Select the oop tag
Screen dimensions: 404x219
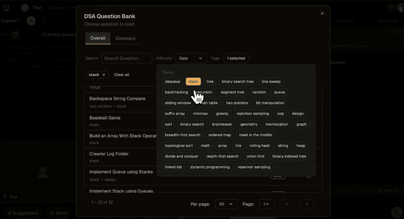280,114
